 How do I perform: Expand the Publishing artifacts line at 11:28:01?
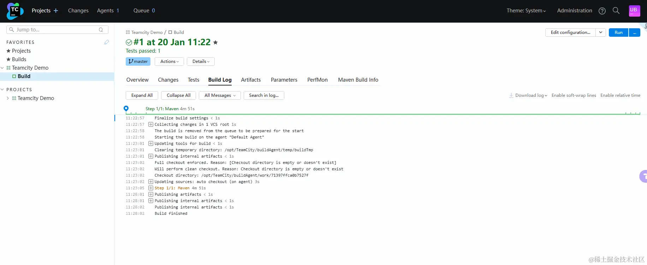click(x=151, y=194)
